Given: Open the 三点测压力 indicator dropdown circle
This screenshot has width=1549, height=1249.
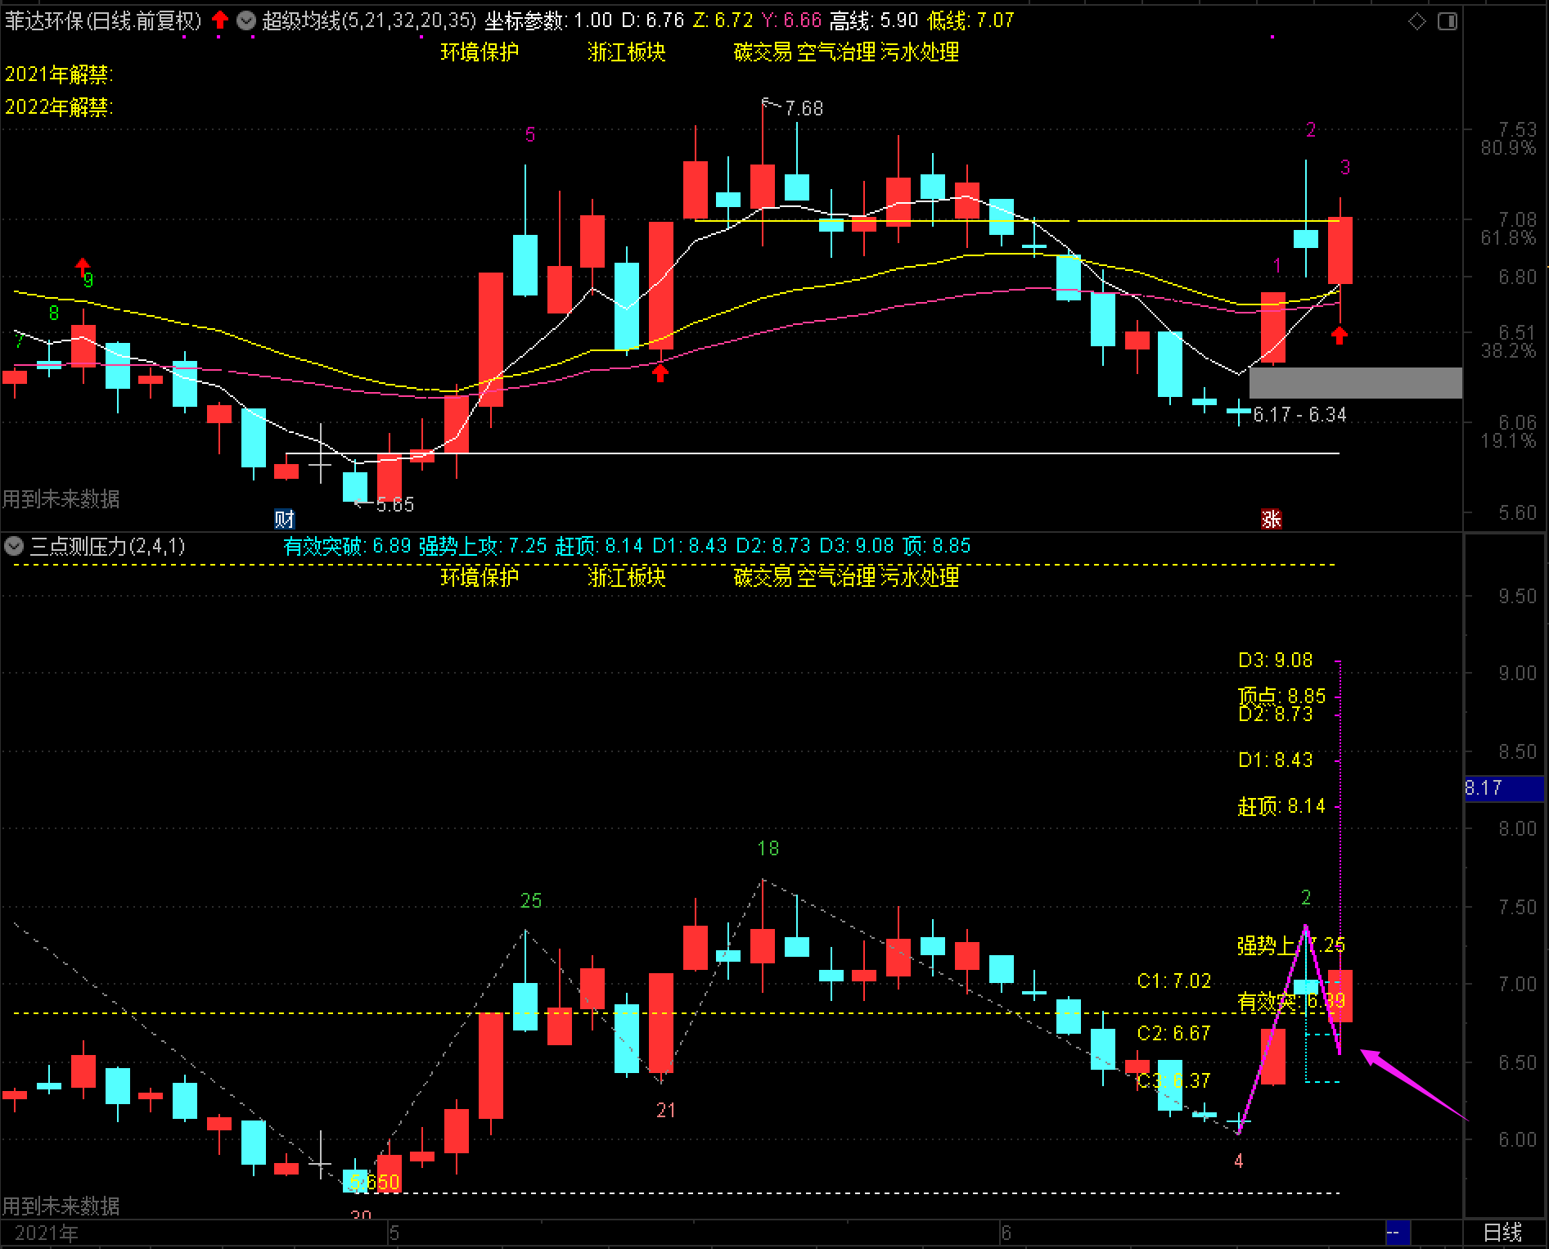Looking at the screenshot, I should pos(14,546).
